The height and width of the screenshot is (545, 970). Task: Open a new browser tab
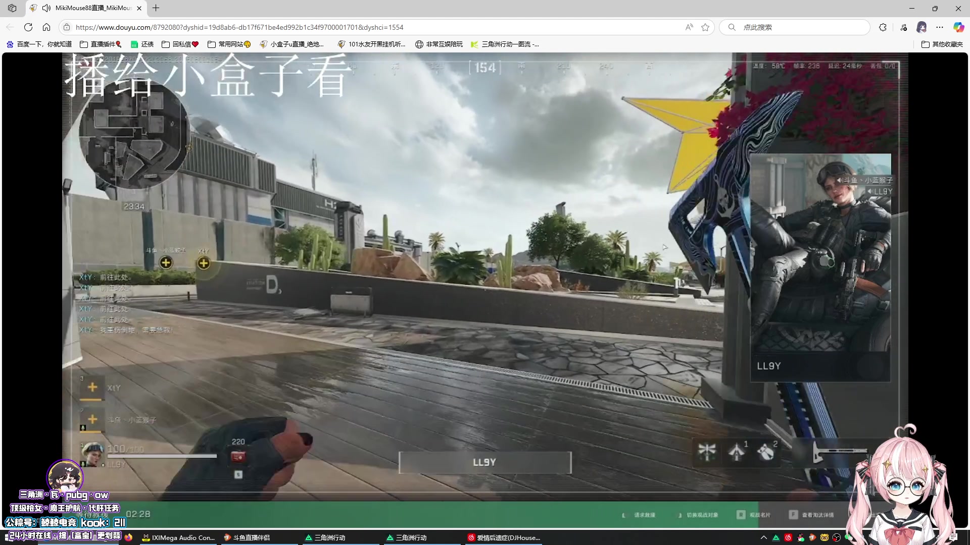pyautogui.click(x=156, y=8)
